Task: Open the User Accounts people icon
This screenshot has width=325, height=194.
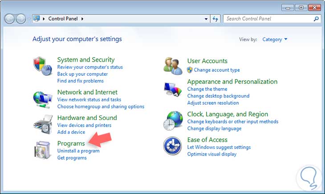Action: click(173, 66)
